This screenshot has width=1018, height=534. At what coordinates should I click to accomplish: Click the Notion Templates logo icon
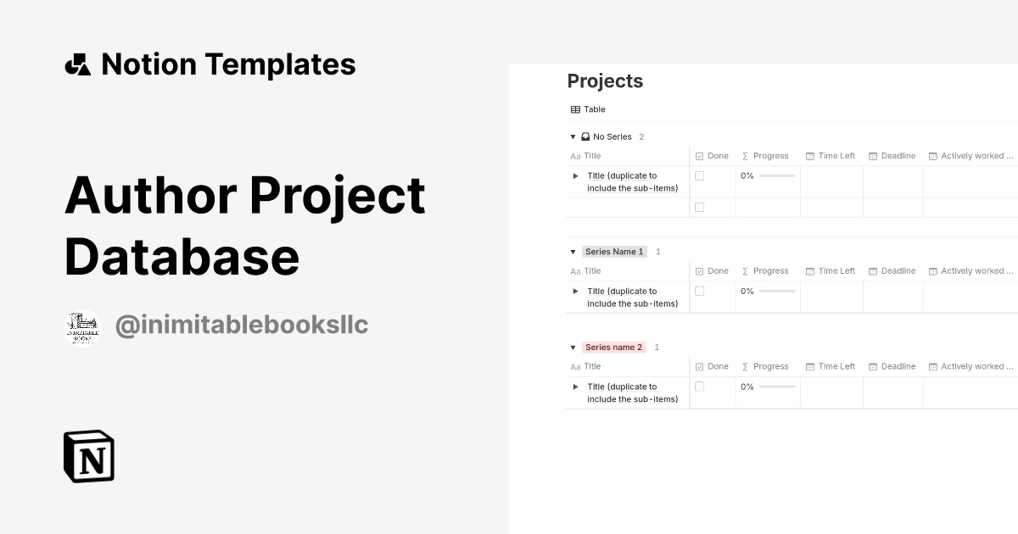pos(78,64)
